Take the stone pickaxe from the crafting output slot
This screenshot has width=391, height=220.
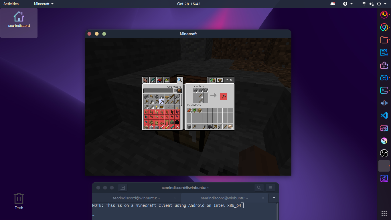click(x=223, y=97)
